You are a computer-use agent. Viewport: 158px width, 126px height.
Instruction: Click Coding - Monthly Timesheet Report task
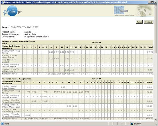[11, 101]
